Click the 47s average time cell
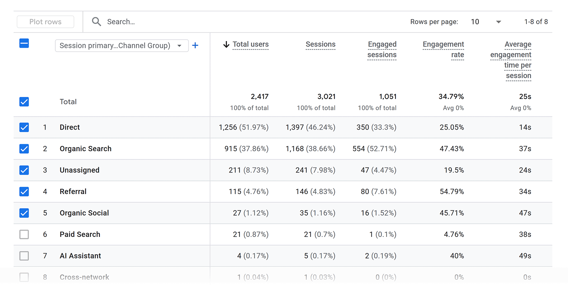Screen dimensions: 568x290 [x=525, y=213]
